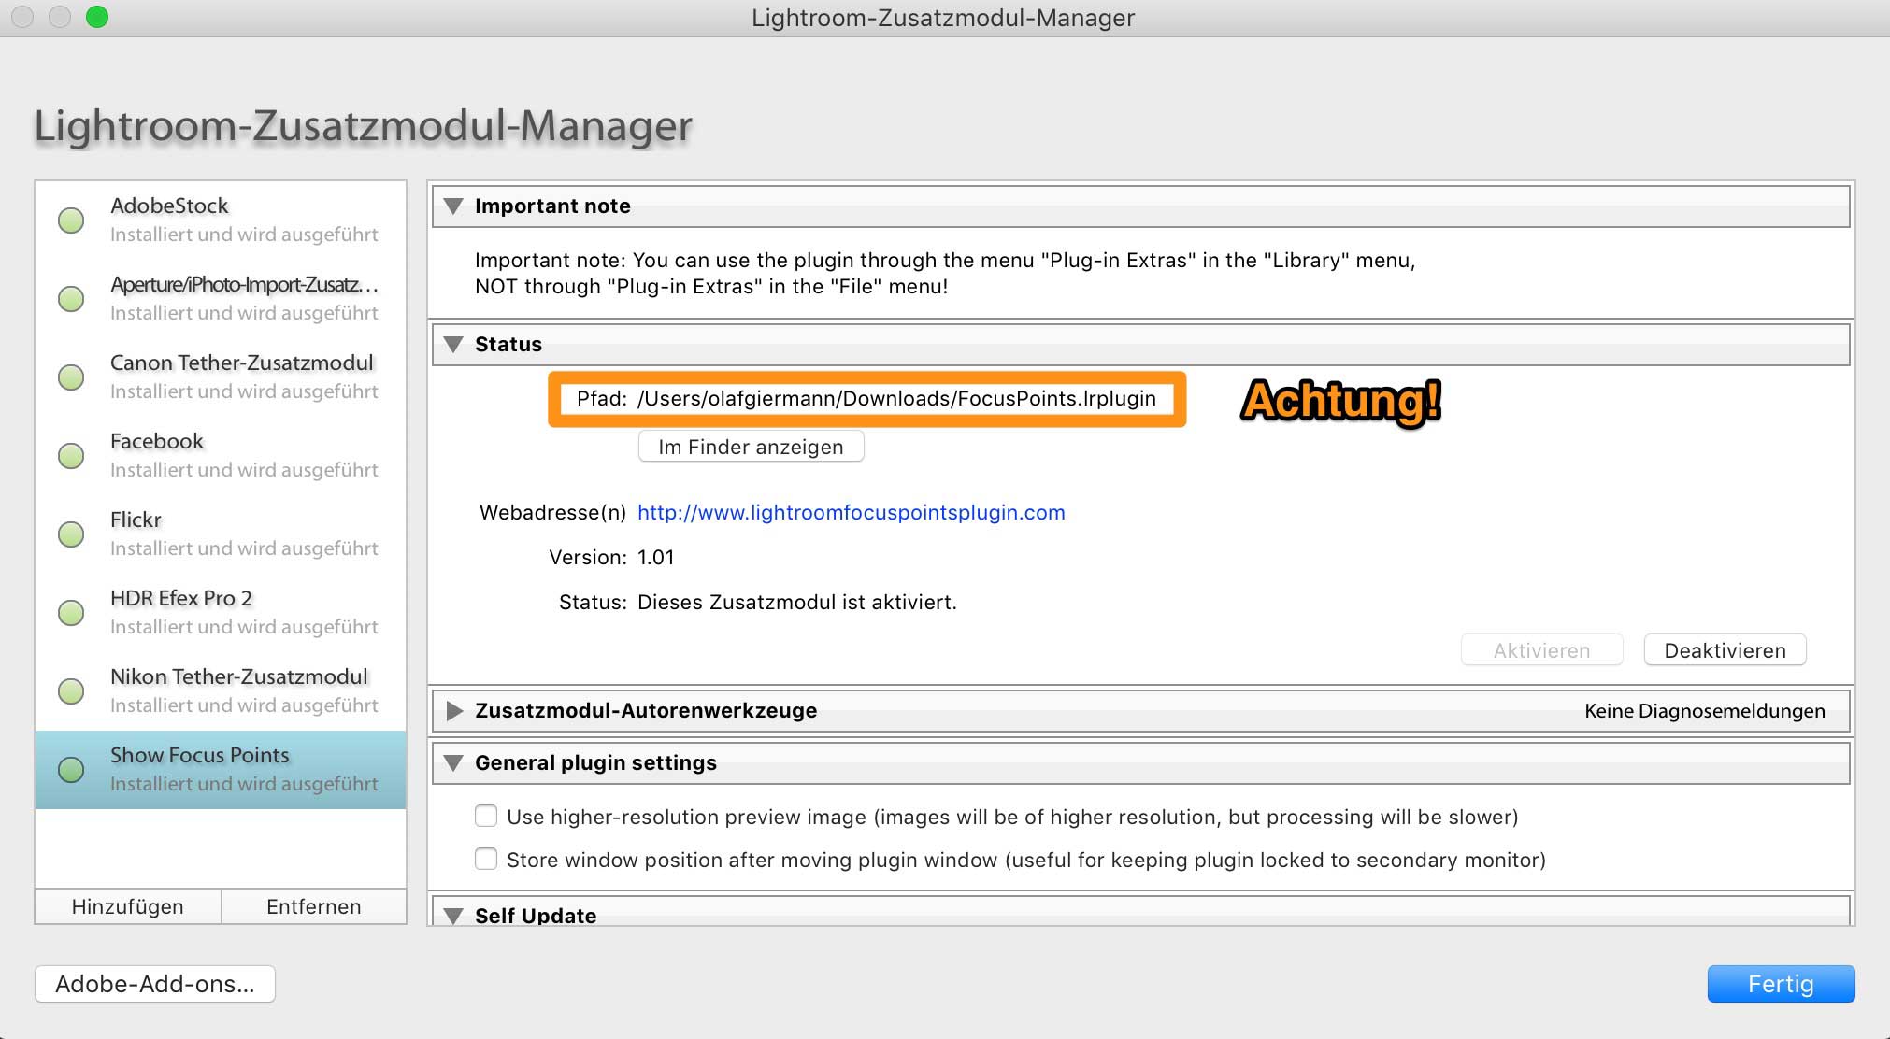The image size is (1890, 1039).
Task: Click the status dot of Show Focus Points
Action: pyautogui.click(x=71, y=770)
